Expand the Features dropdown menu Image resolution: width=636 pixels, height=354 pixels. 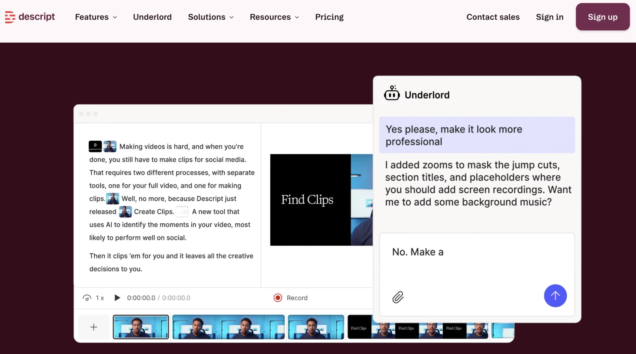tap(96, 17)
